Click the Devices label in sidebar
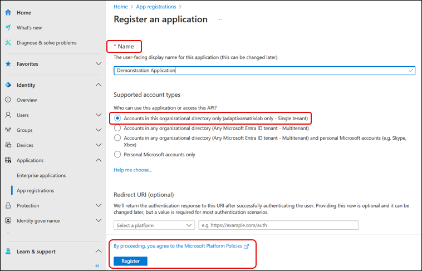422x271 pixels. 25,145
